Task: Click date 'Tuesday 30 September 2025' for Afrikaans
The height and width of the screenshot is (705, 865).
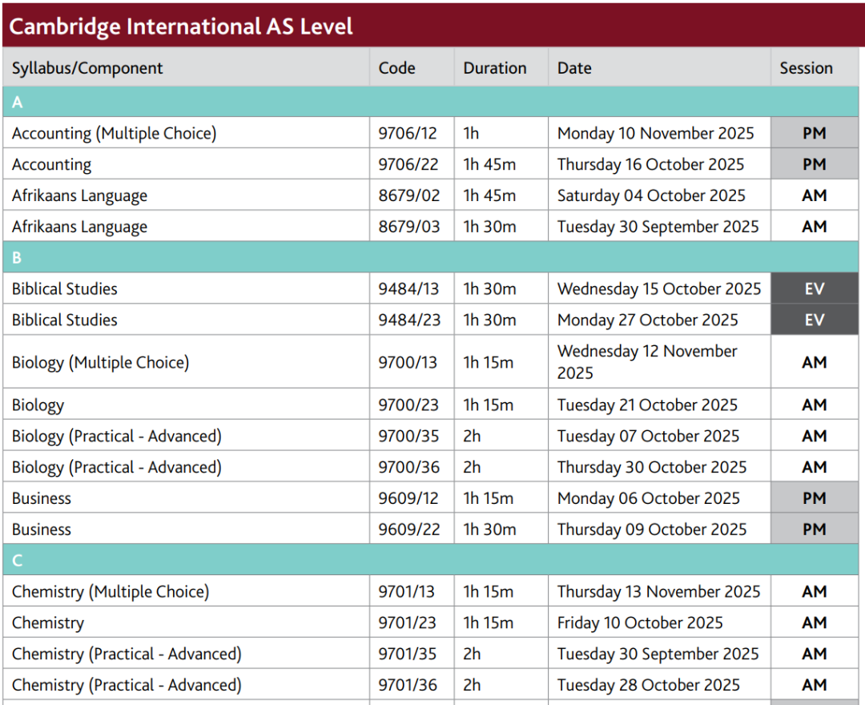Action: (658, 227)
